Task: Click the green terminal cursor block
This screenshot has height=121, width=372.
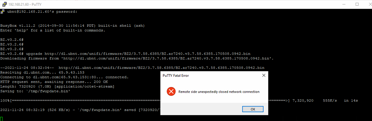Action: coord(2,119)
